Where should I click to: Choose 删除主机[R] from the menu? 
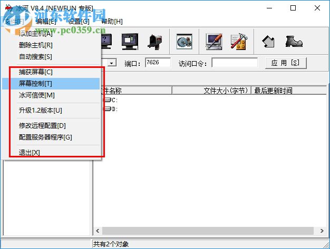pyautogui.click(x=51, y=45)
